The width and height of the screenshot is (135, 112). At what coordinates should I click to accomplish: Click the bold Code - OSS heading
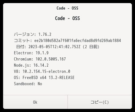pyautogui.click(x=67, y=18)
